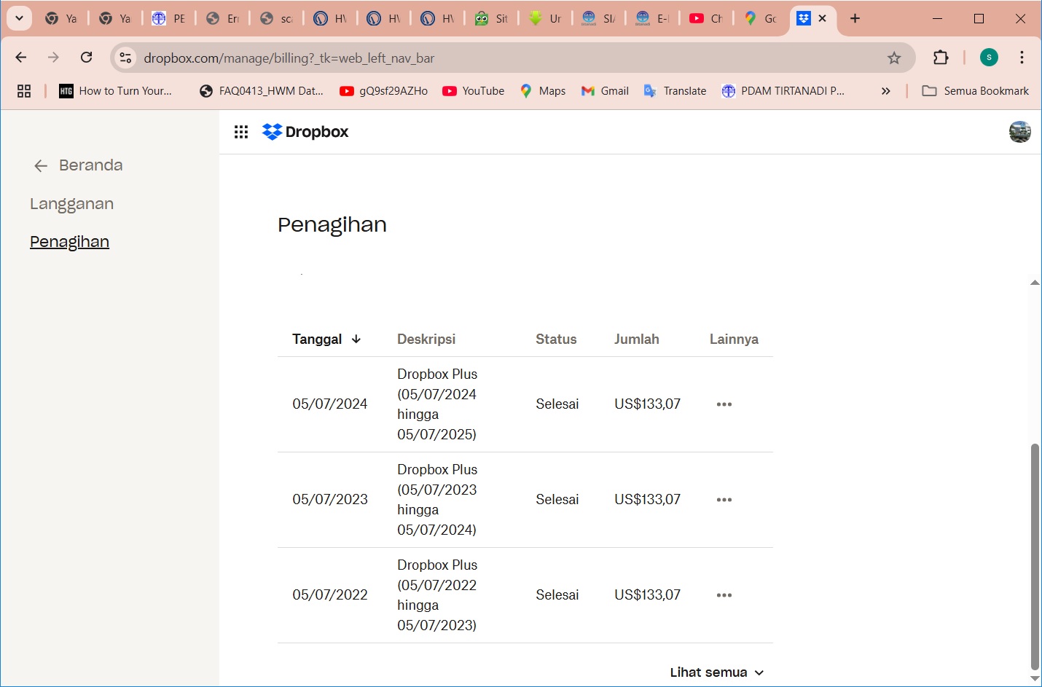The width and height of the screenshot is (1042, 687).
Task: Click the address bar URL
Action: click(289, 58)
